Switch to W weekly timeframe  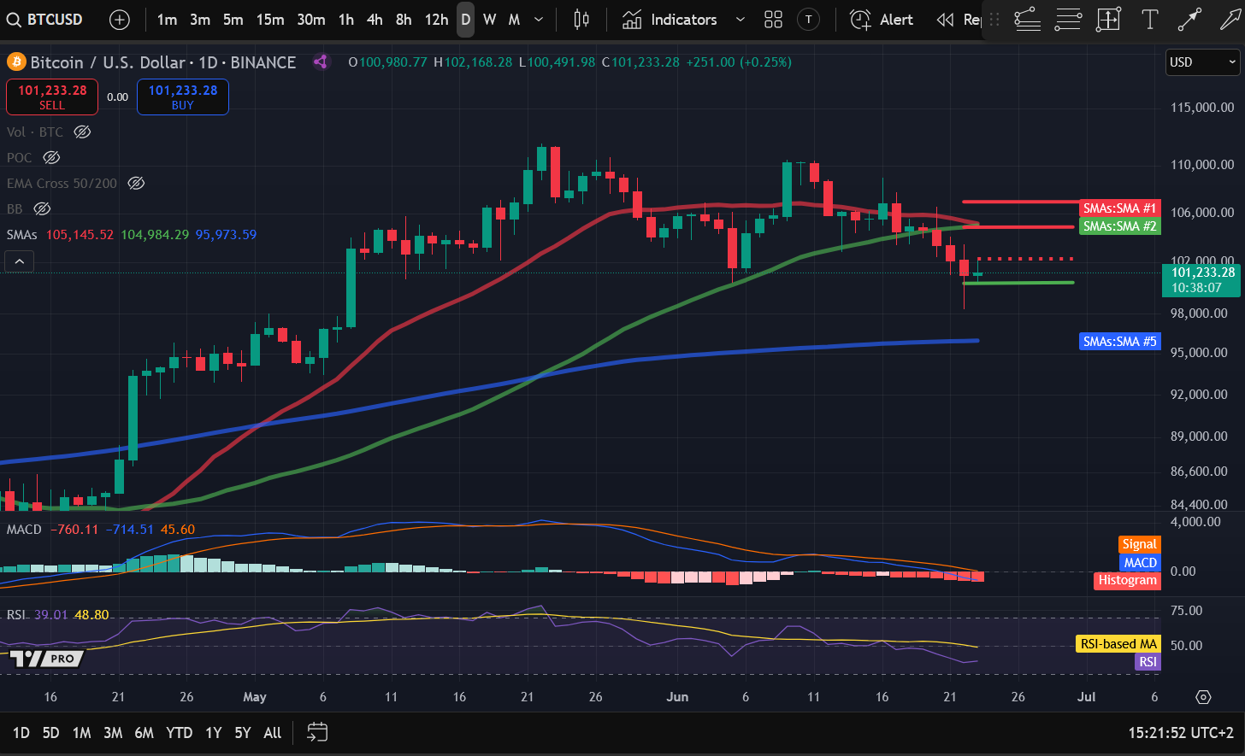(489, 19)
